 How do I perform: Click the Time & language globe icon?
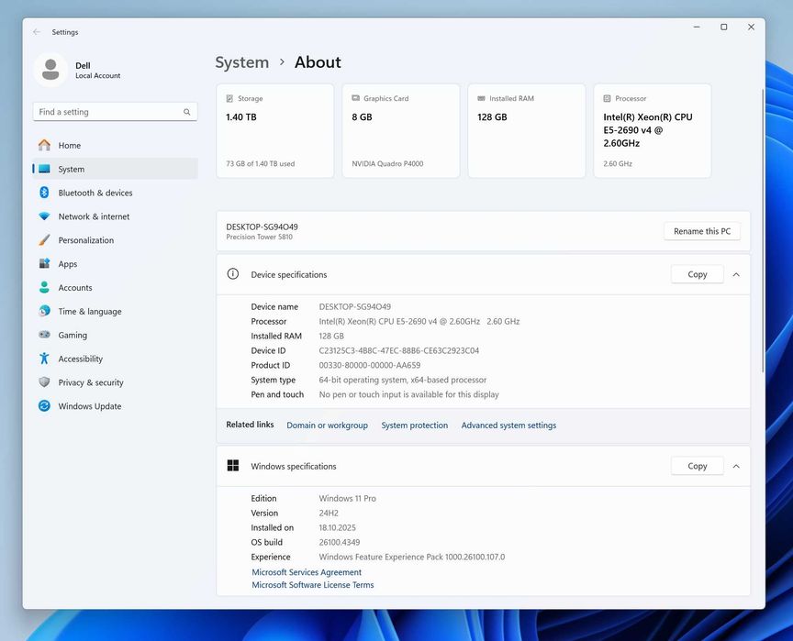pyautogui.click(x=44, y=311)
